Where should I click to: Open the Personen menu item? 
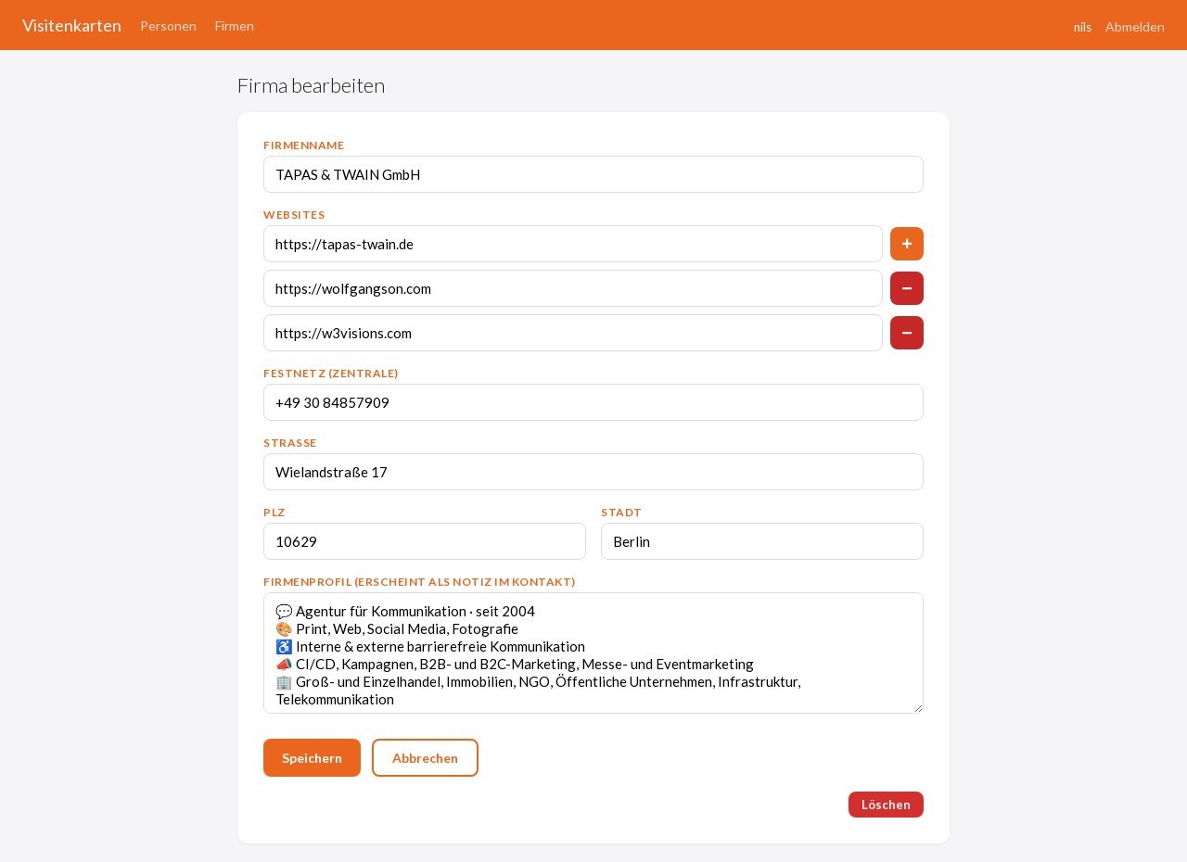168,26
